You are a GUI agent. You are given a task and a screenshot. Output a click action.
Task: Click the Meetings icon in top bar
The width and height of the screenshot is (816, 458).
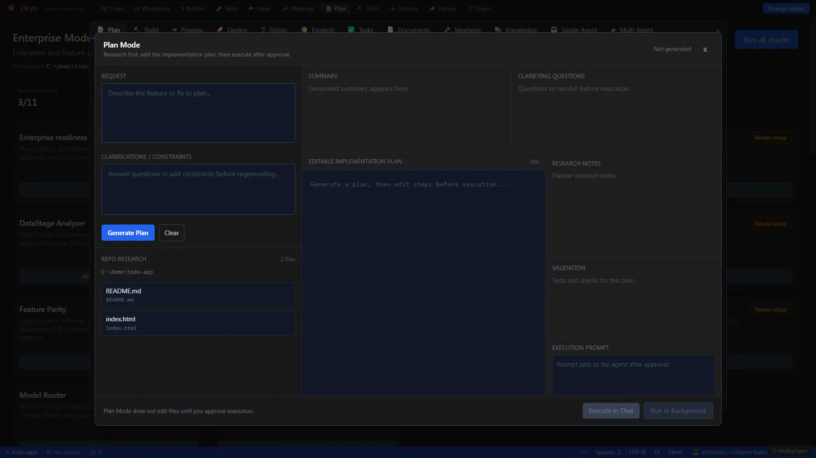point(285,8)
